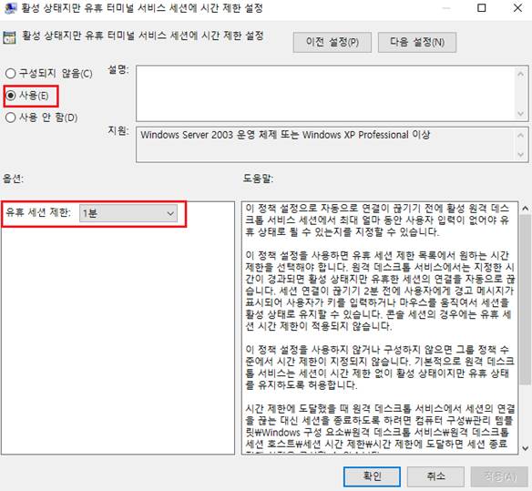Minimize the policy settings window
This screenshot has width=532, height=491.
[x=446, y=8]
